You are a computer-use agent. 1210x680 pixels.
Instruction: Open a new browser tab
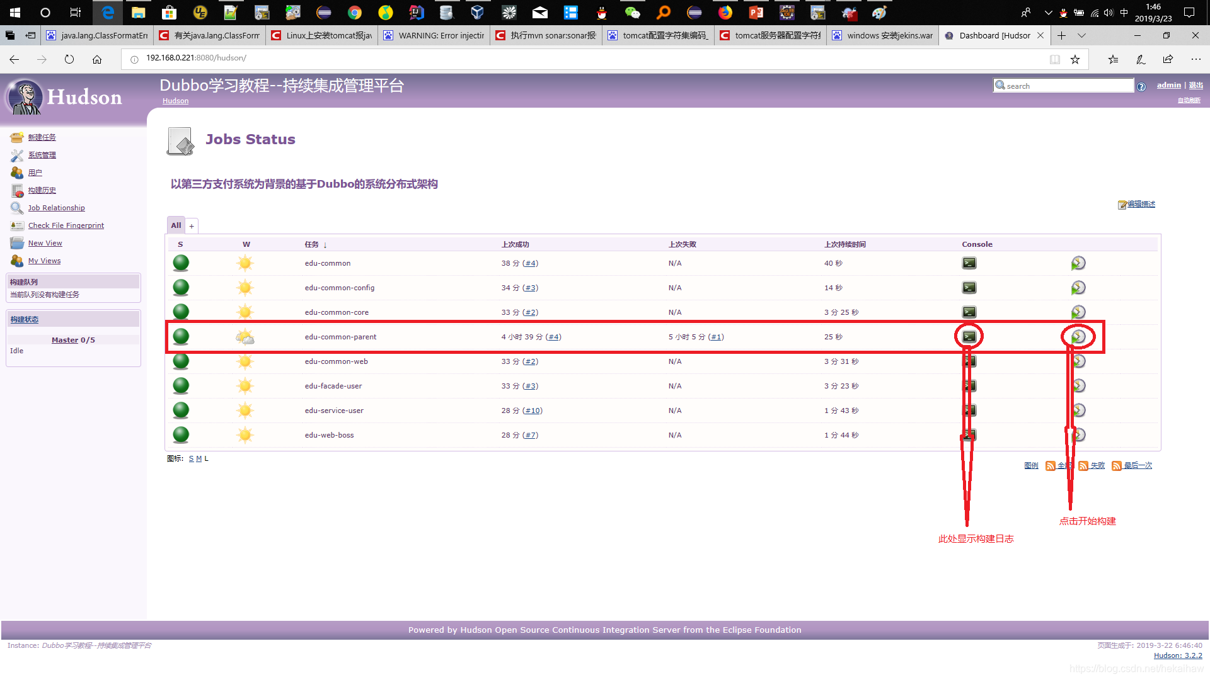pos(1061,35)
